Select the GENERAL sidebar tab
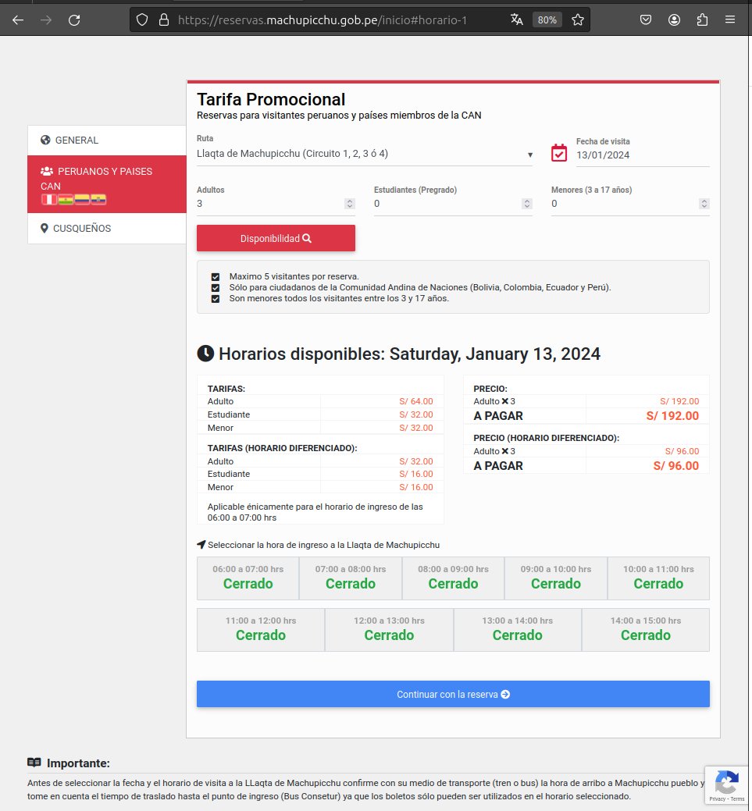This screenshot has height=811, width=752. [x=107, y=141]
